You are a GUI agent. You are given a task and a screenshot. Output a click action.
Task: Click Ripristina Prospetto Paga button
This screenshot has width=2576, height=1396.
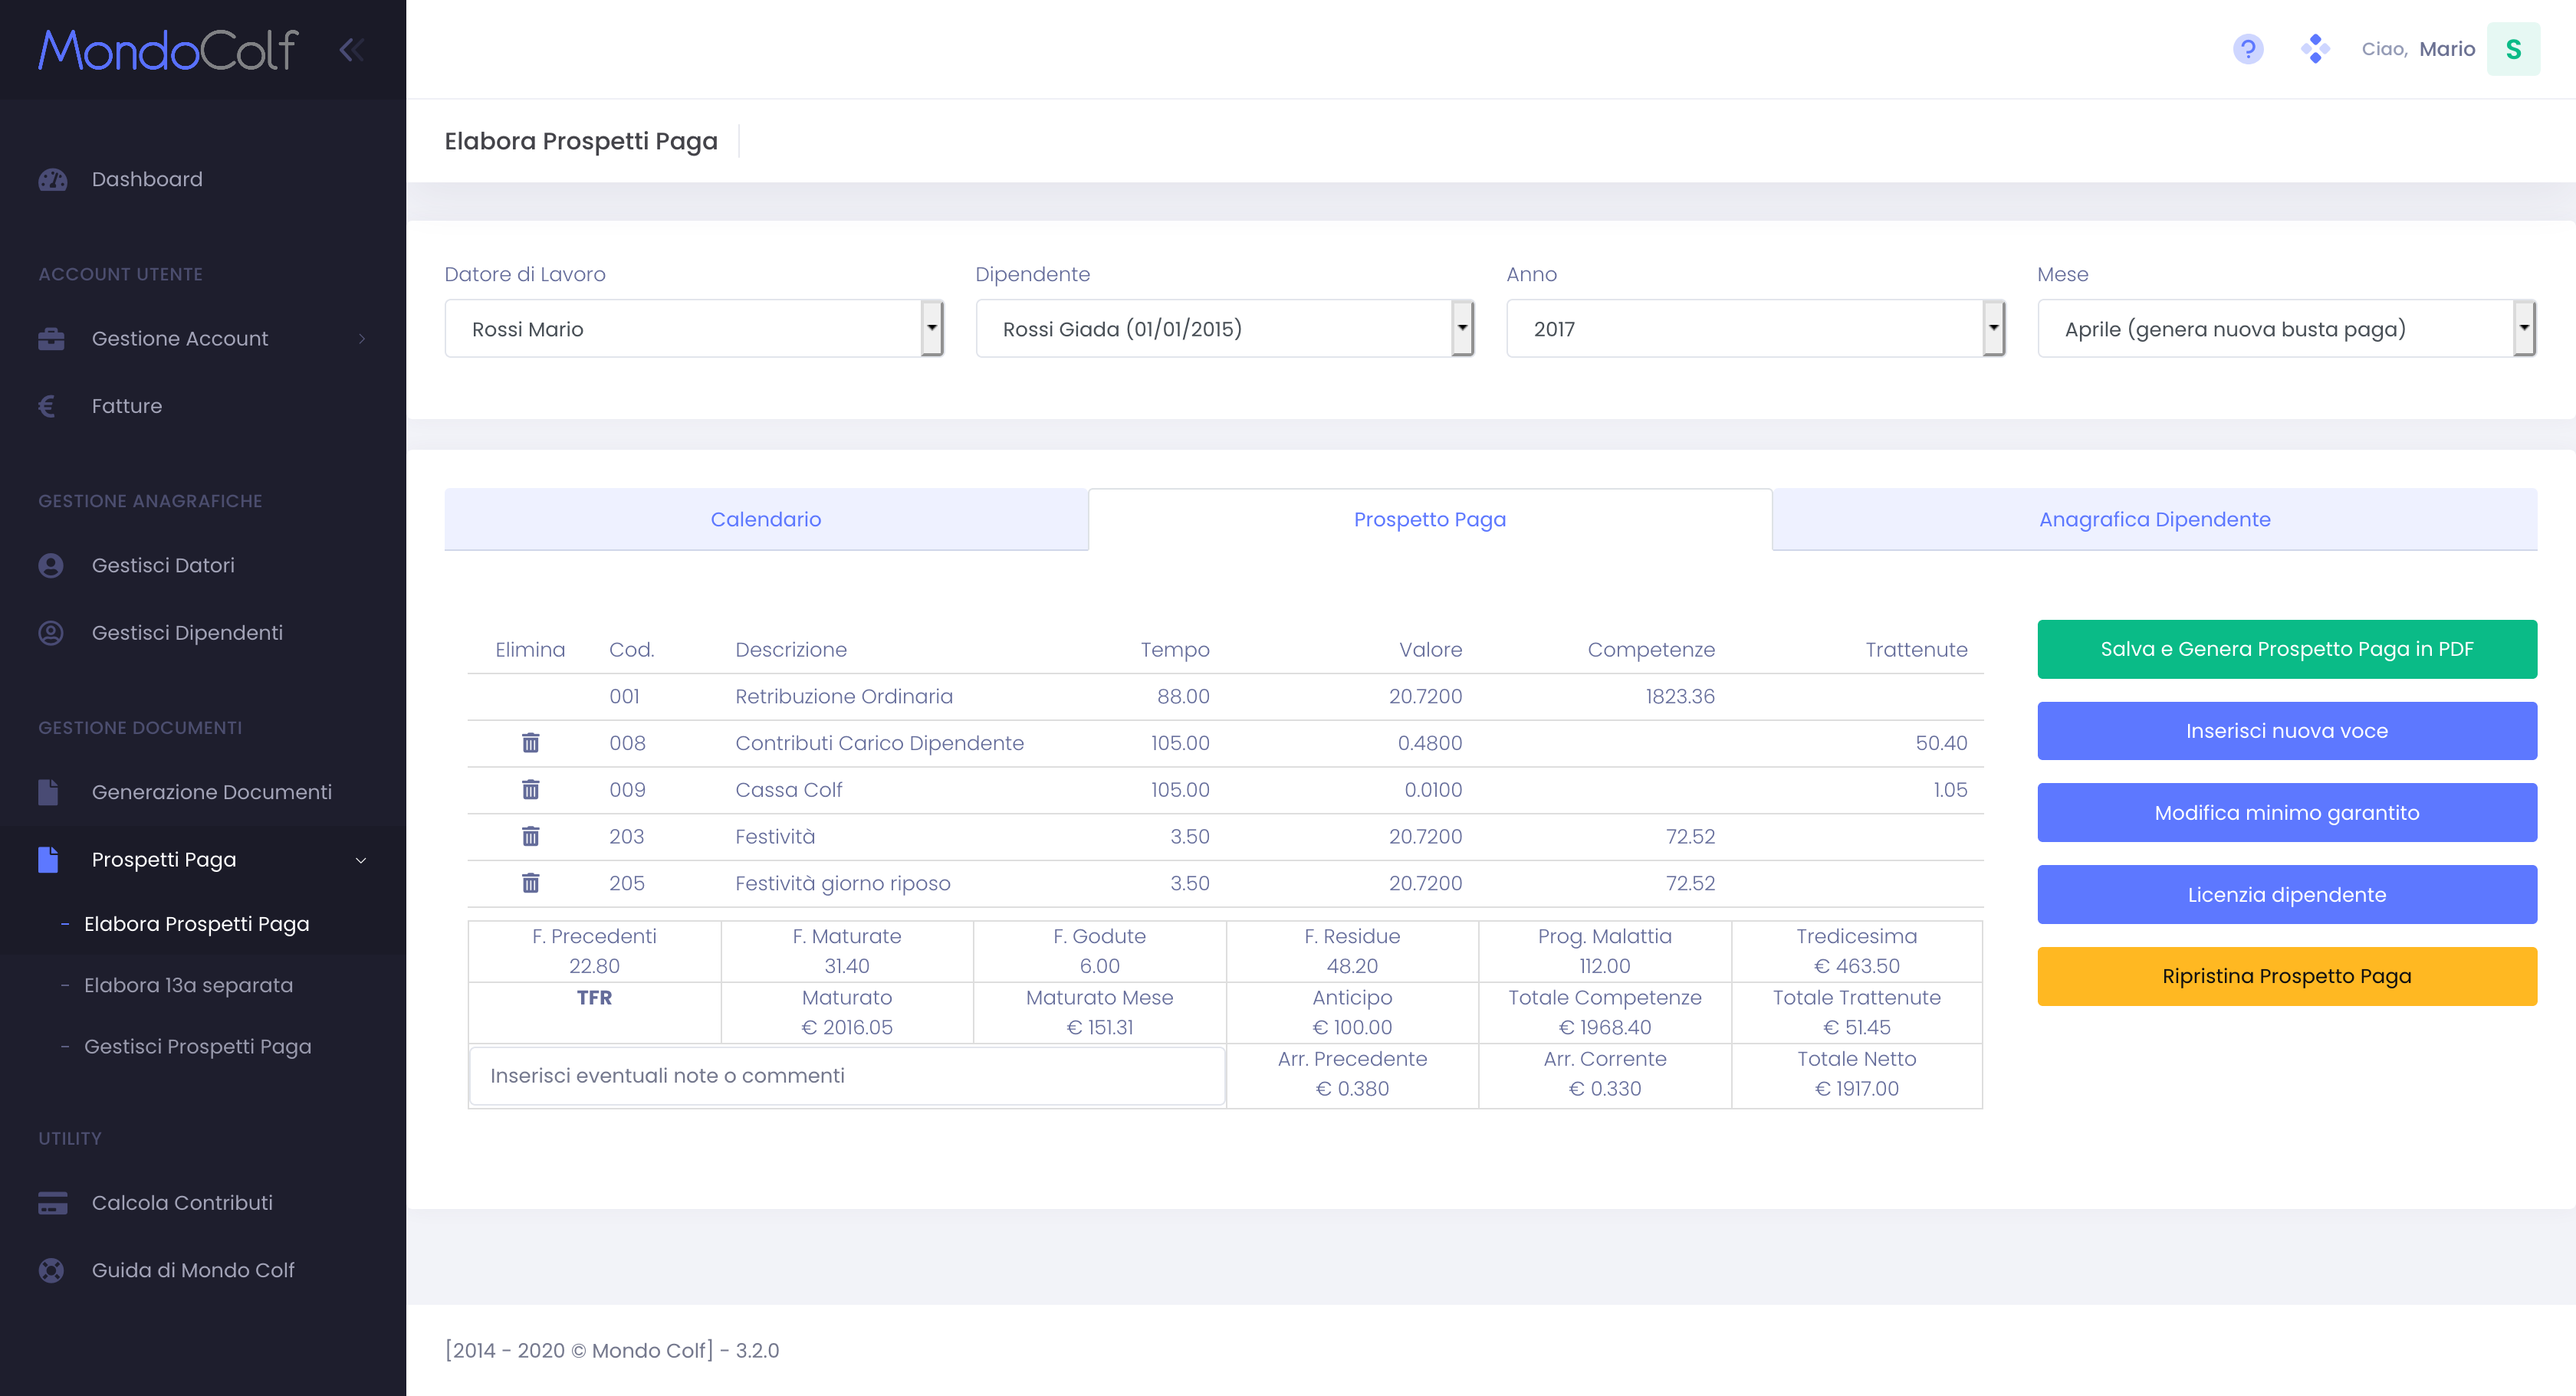[x=2287, y=976]
